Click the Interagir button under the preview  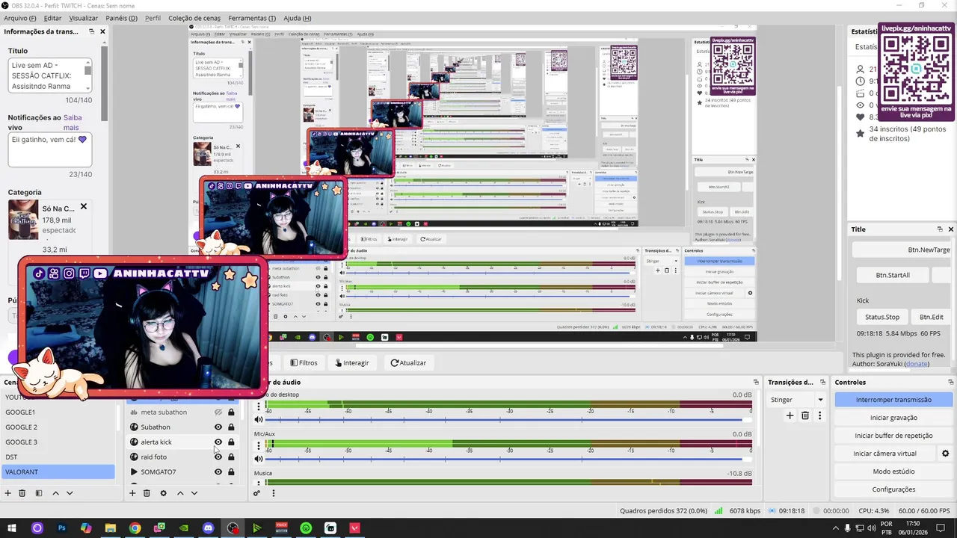point(352,362)
